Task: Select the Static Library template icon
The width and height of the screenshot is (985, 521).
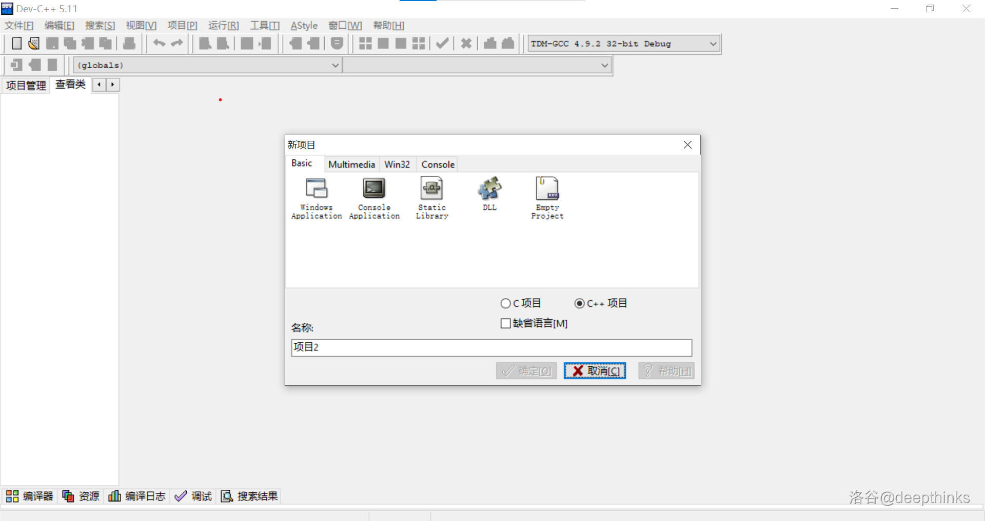Action: [432, 198]
